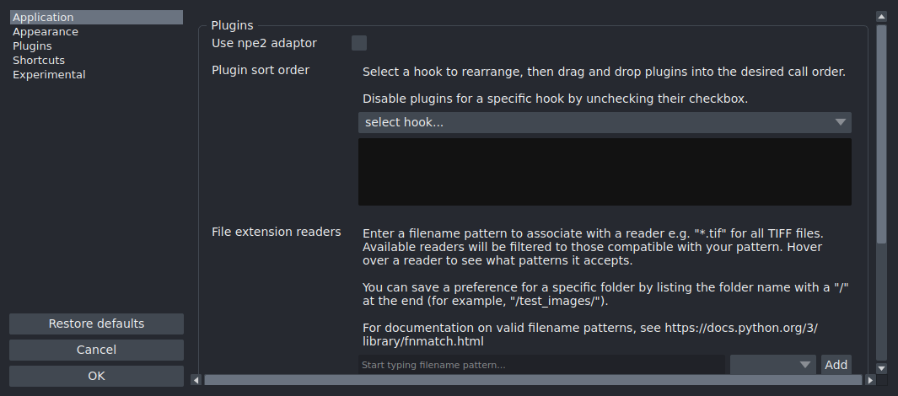898x396 pixels.
Task: Click the horizontal scrollbar handle
Action: coord(531,380)
